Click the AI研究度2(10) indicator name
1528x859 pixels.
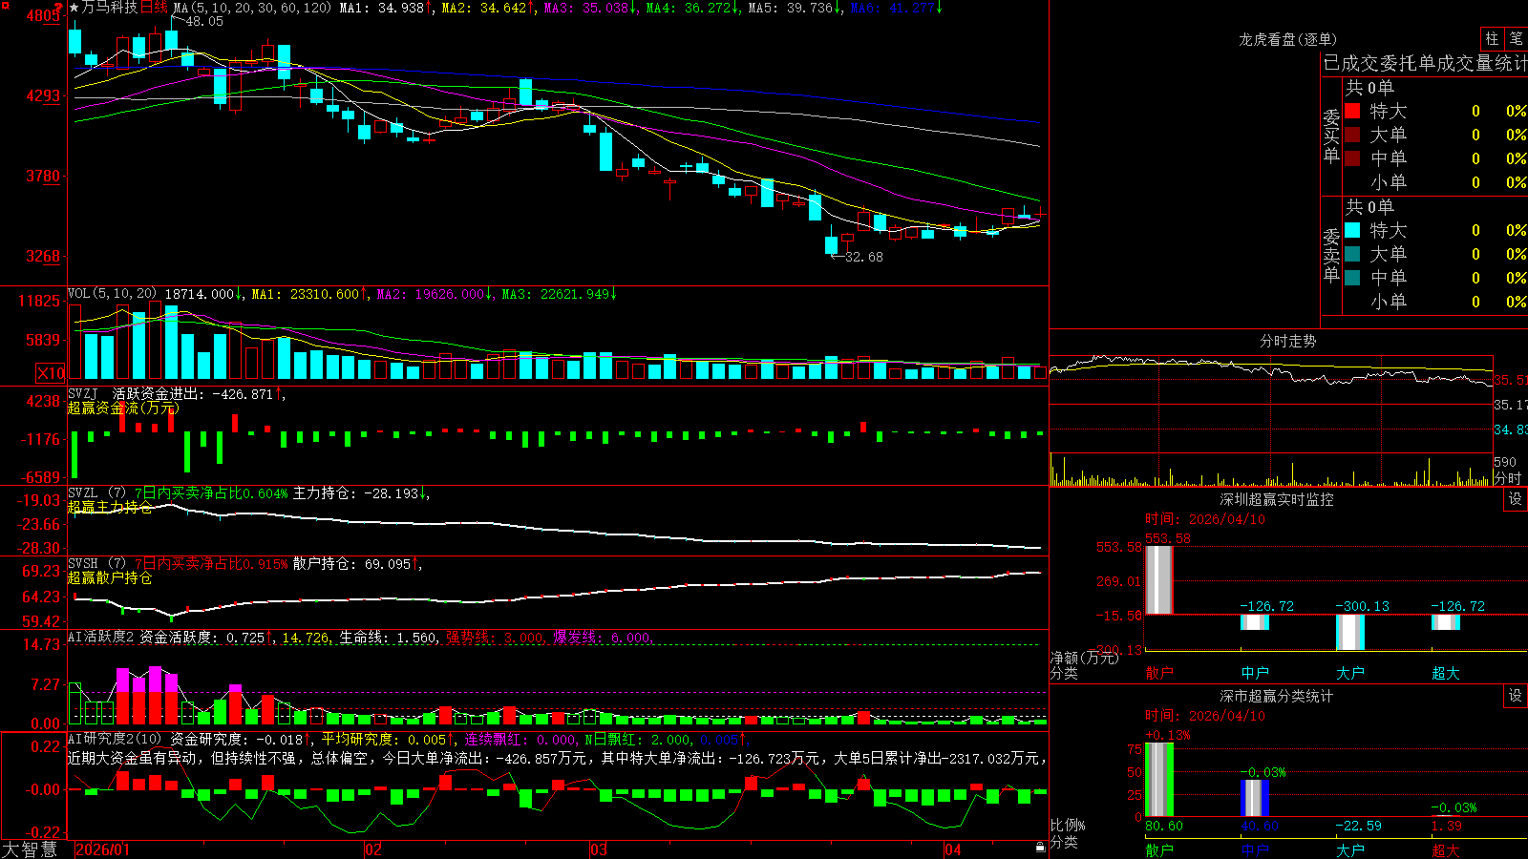pos(115,739)
